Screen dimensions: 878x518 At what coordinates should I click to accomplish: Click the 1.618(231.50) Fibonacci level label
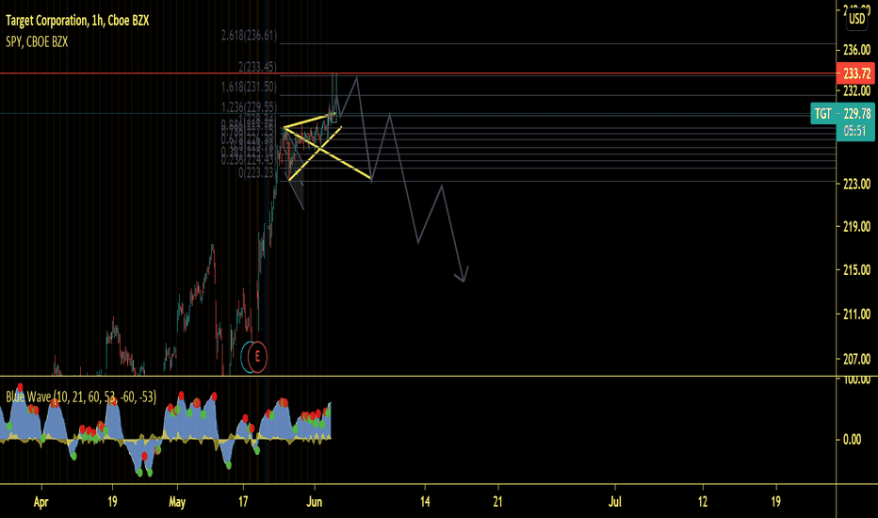point(249,87)
